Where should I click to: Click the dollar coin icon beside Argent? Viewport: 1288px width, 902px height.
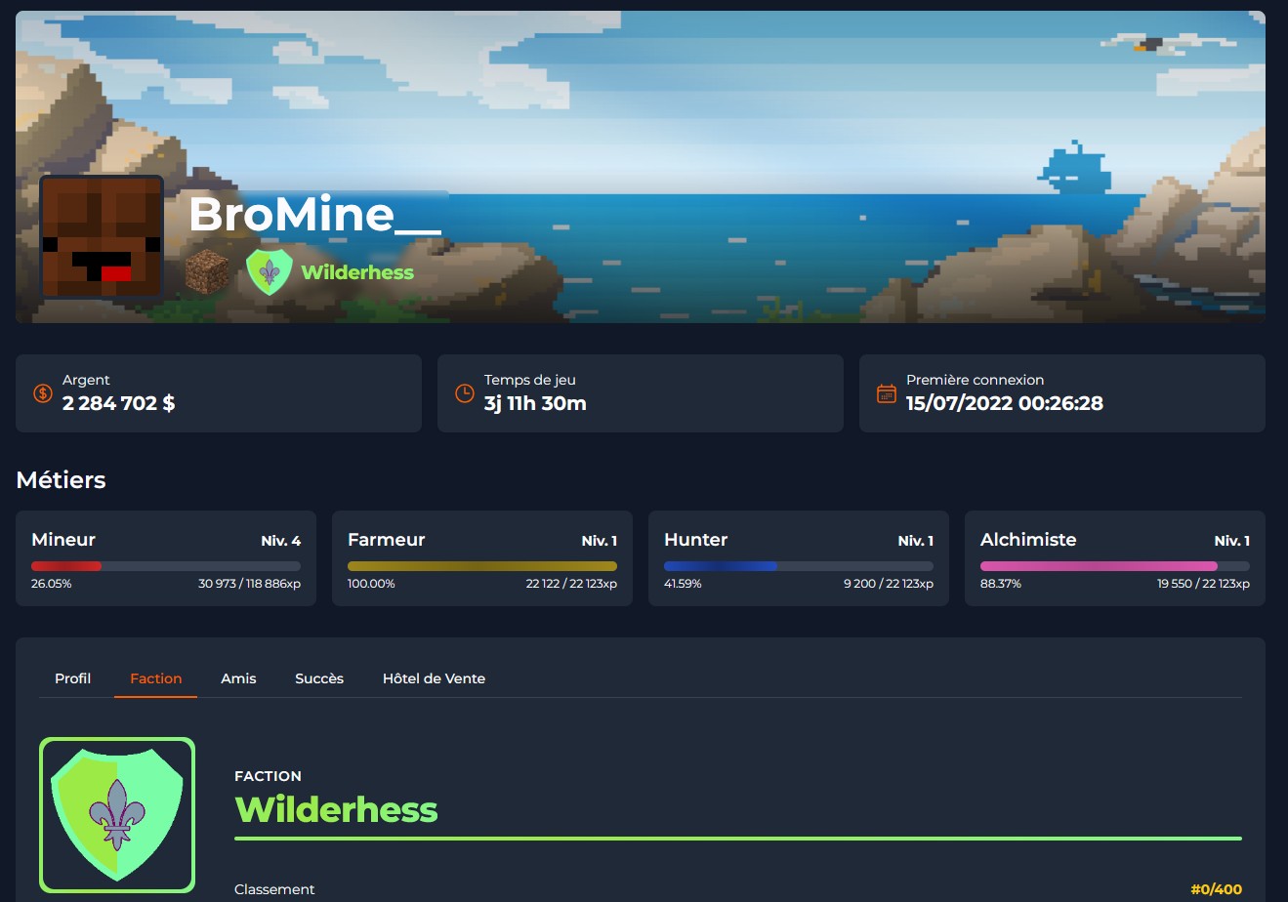tap(43, 393)
